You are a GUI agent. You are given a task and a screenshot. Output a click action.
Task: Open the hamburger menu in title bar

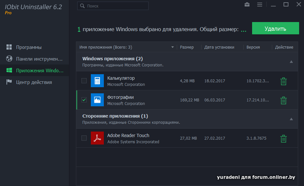point(260,5)
